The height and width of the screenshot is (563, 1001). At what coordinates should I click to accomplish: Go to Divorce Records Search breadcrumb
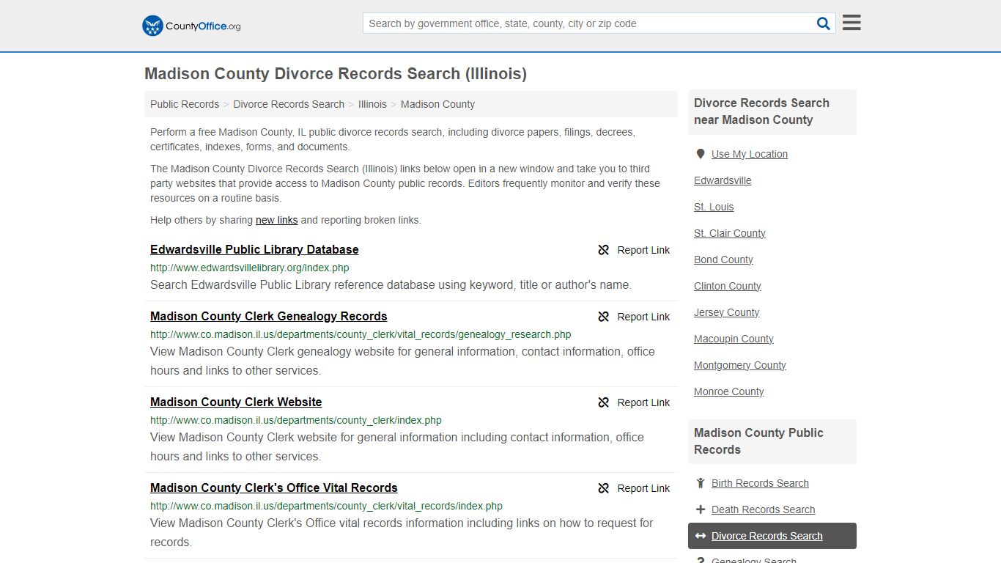[x=289, y=104]
